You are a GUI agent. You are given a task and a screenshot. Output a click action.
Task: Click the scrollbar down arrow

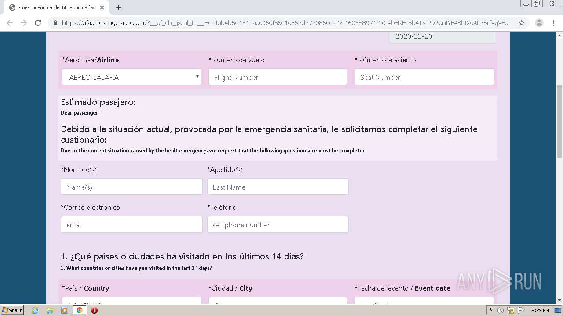559,300
